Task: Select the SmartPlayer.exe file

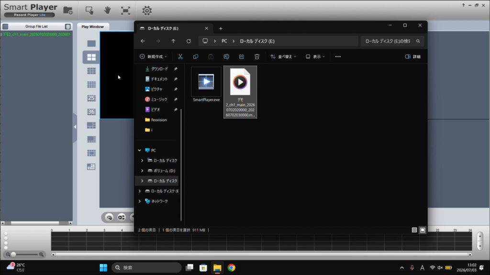Action: [206, 85]
